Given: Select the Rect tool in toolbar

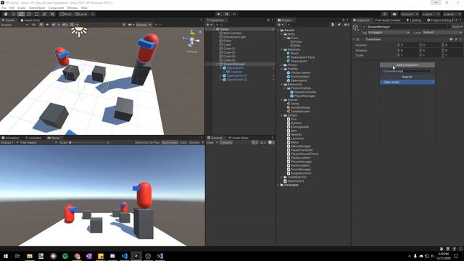Looking at the screenshot, I should coord(37,14).
